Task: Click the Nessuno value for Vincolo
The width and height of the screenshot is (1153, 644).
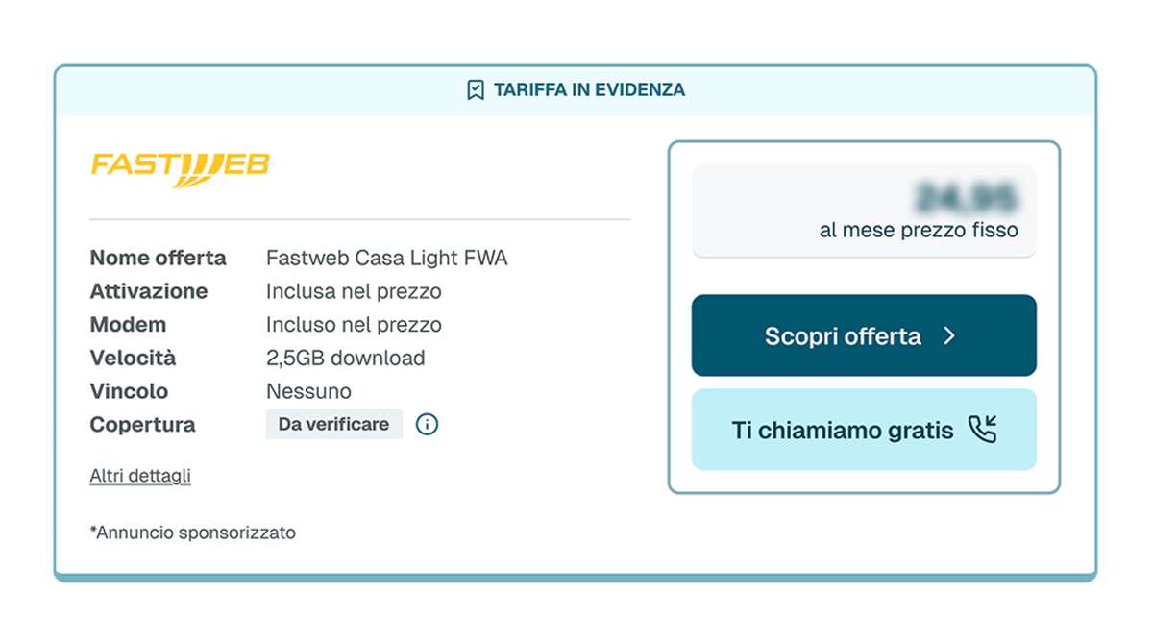Action: pos(308,391)
